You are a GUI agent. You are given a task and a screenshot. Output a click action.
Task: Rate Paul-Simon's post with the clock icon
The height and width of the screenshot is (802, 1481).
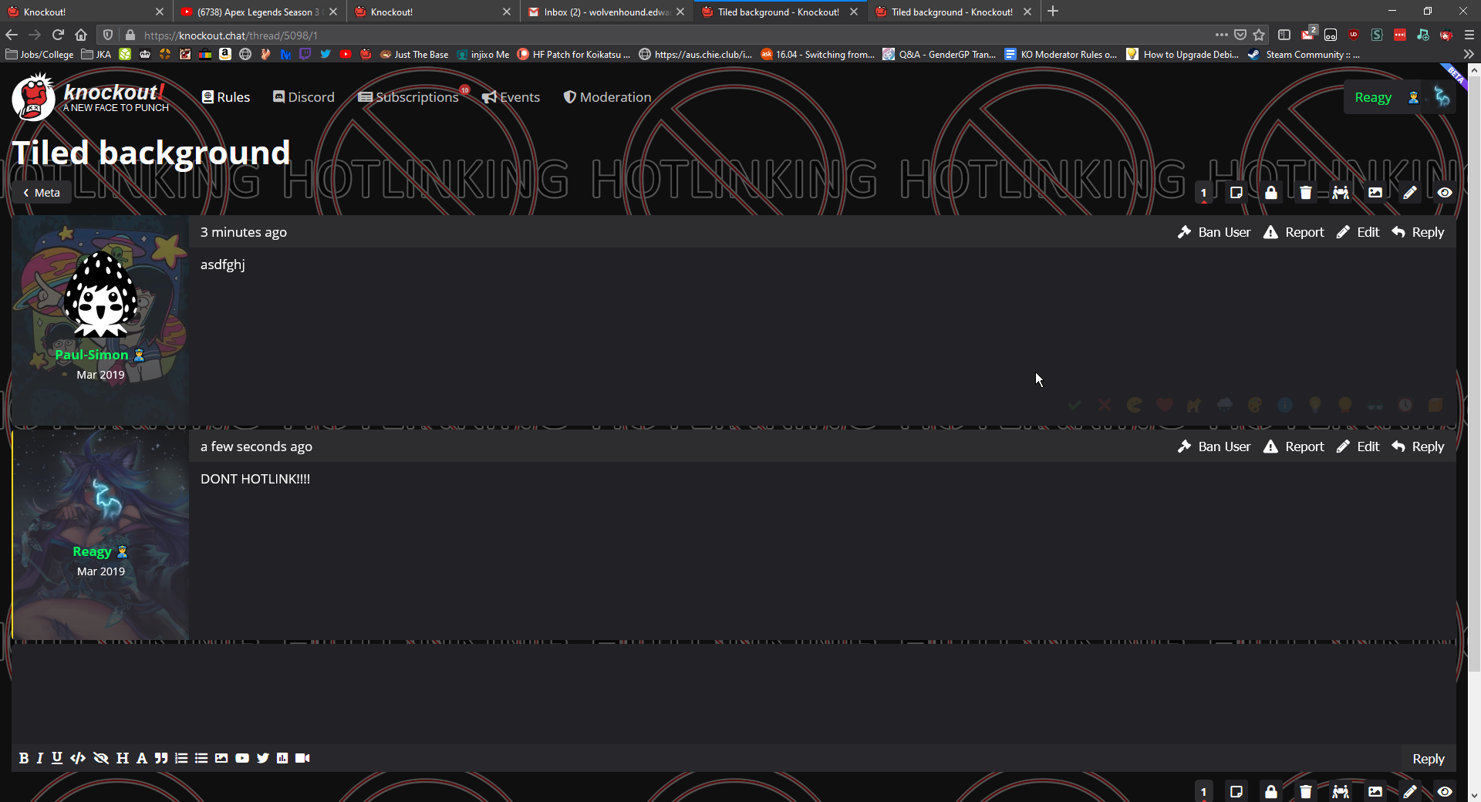(1405, 405)
